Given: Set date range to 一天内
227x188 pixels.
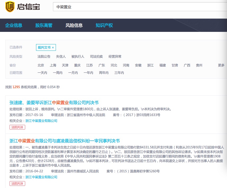Looking at the screenshot, I should 42,72.
